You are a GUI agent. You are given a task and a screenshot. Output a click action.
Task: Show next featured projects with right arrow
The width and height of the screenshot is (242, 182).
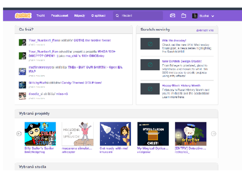(x=213, y=133)
